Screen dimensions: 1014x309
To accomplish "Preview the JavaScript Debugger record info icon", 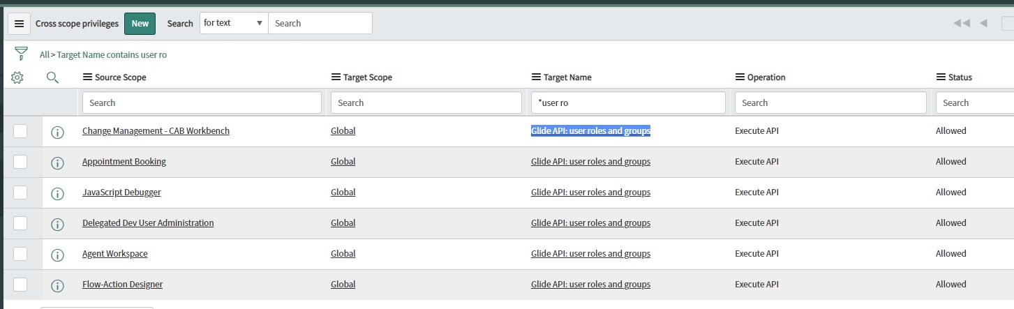I will click(58, 193).
